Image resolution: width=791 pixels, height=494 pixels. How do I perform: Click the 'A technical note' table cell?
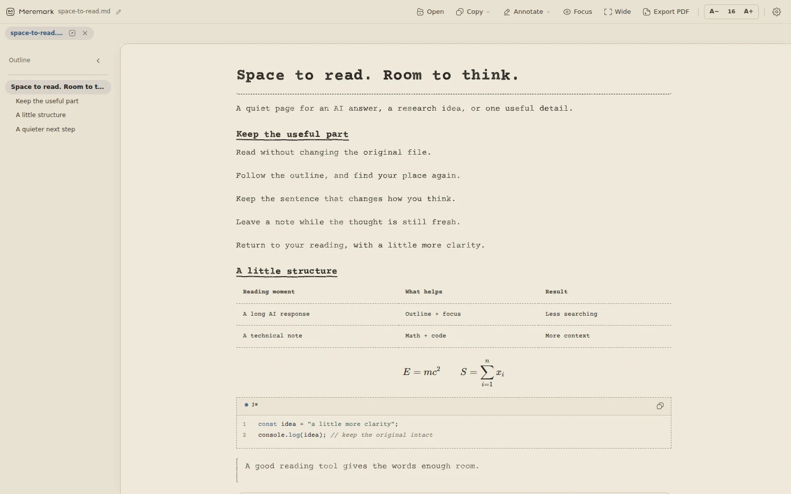pyautogui.click(x=272, y=336)
